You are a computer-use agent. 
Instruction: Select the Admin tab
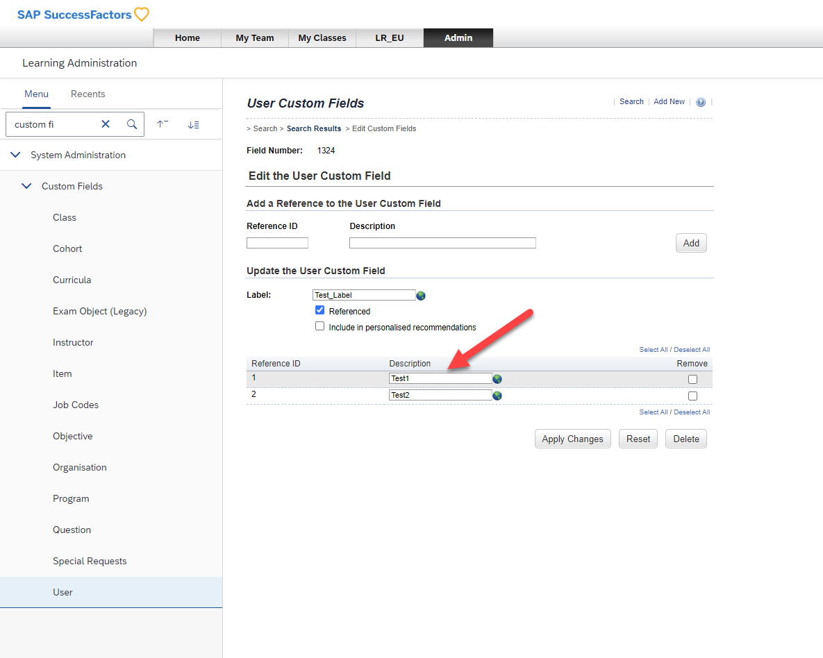458,37
